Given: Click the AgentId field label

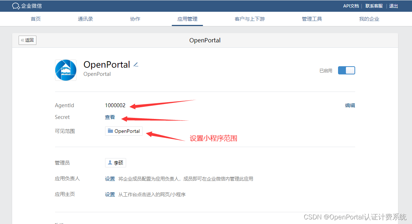Looking at the screenshot, I should [64, 105].
